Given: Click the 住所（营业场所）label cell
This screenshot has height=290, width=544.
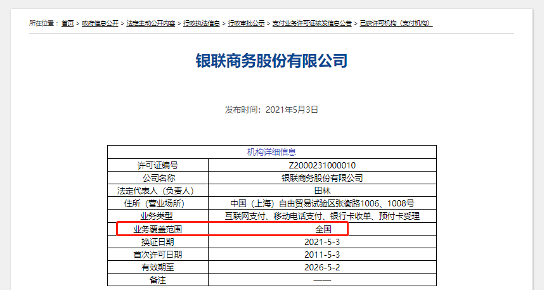Looking at the screenshot, I should pos(158,203).
